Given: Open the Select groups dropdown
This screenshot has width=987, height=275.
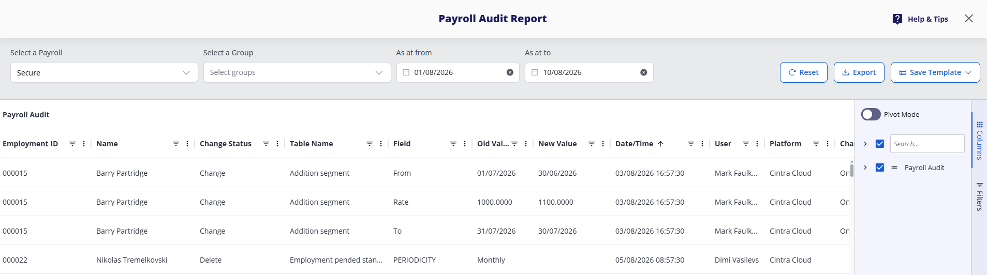Looking at the screenshot, I should (x=297, y=72).
